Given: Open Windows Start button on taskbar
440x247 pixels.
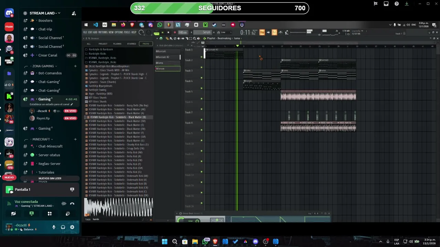Looking at the screenshot, I should [165, 242].
